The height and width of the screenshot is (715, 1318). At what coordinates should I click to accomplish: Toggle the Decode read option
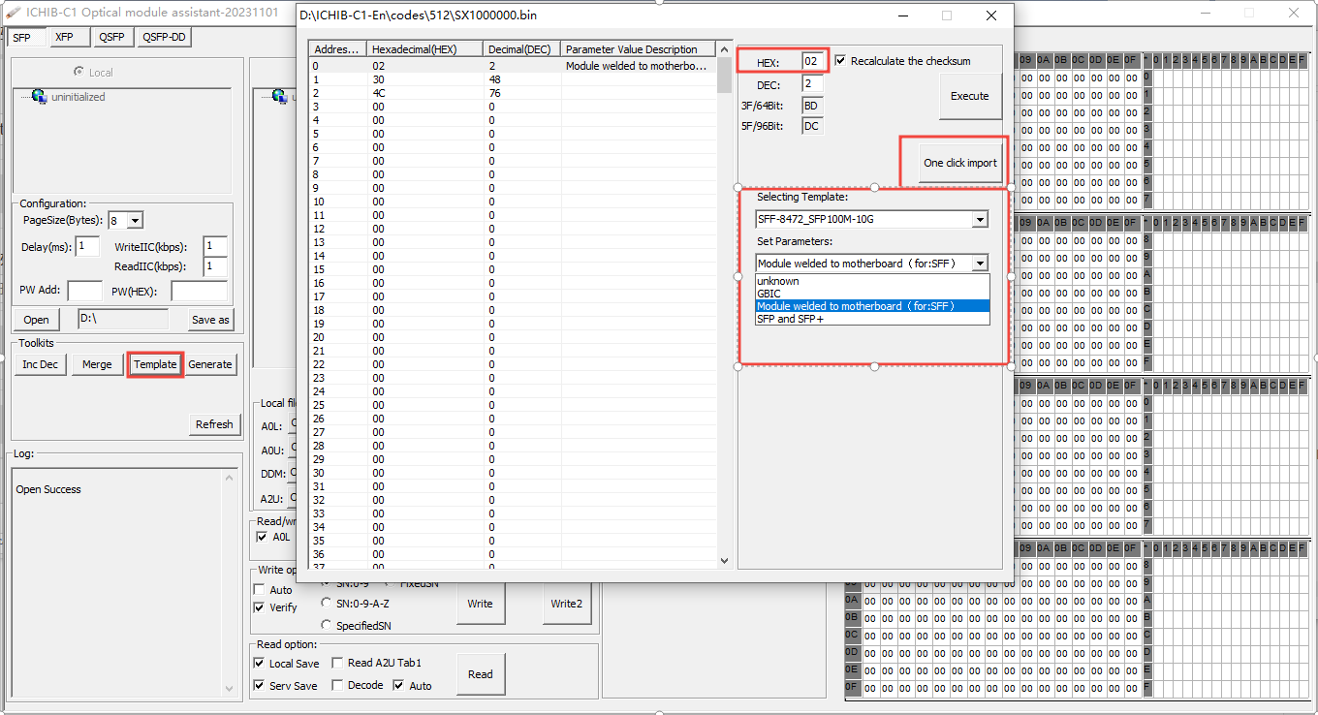[x=337, y=685]
